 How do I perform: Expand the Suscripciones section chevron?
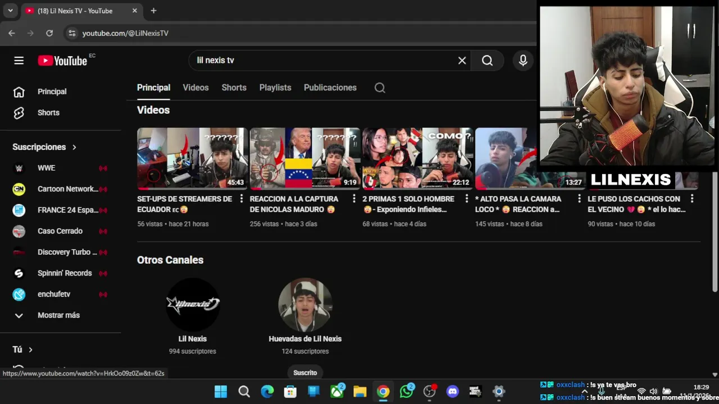[74, 147]
